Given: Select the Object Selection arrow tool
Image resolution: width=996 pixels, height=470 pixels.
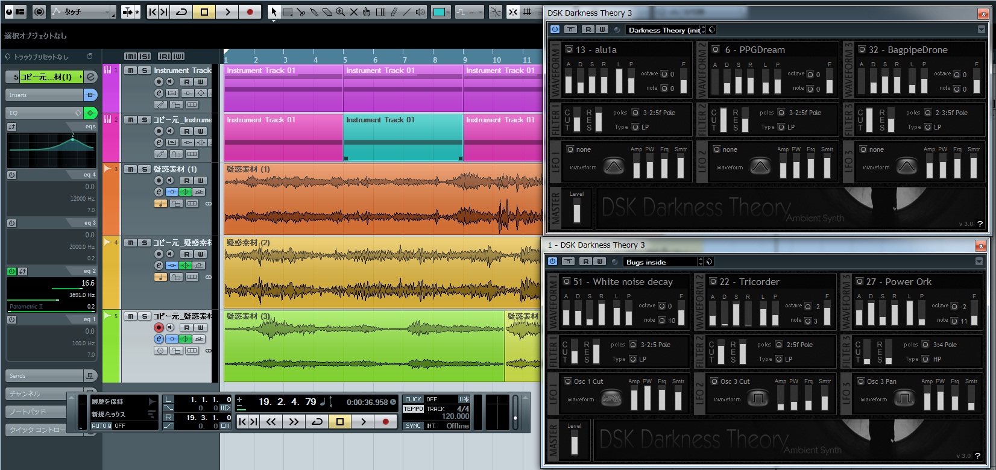Looking at the screenshot, I should (x=274, y=11).
